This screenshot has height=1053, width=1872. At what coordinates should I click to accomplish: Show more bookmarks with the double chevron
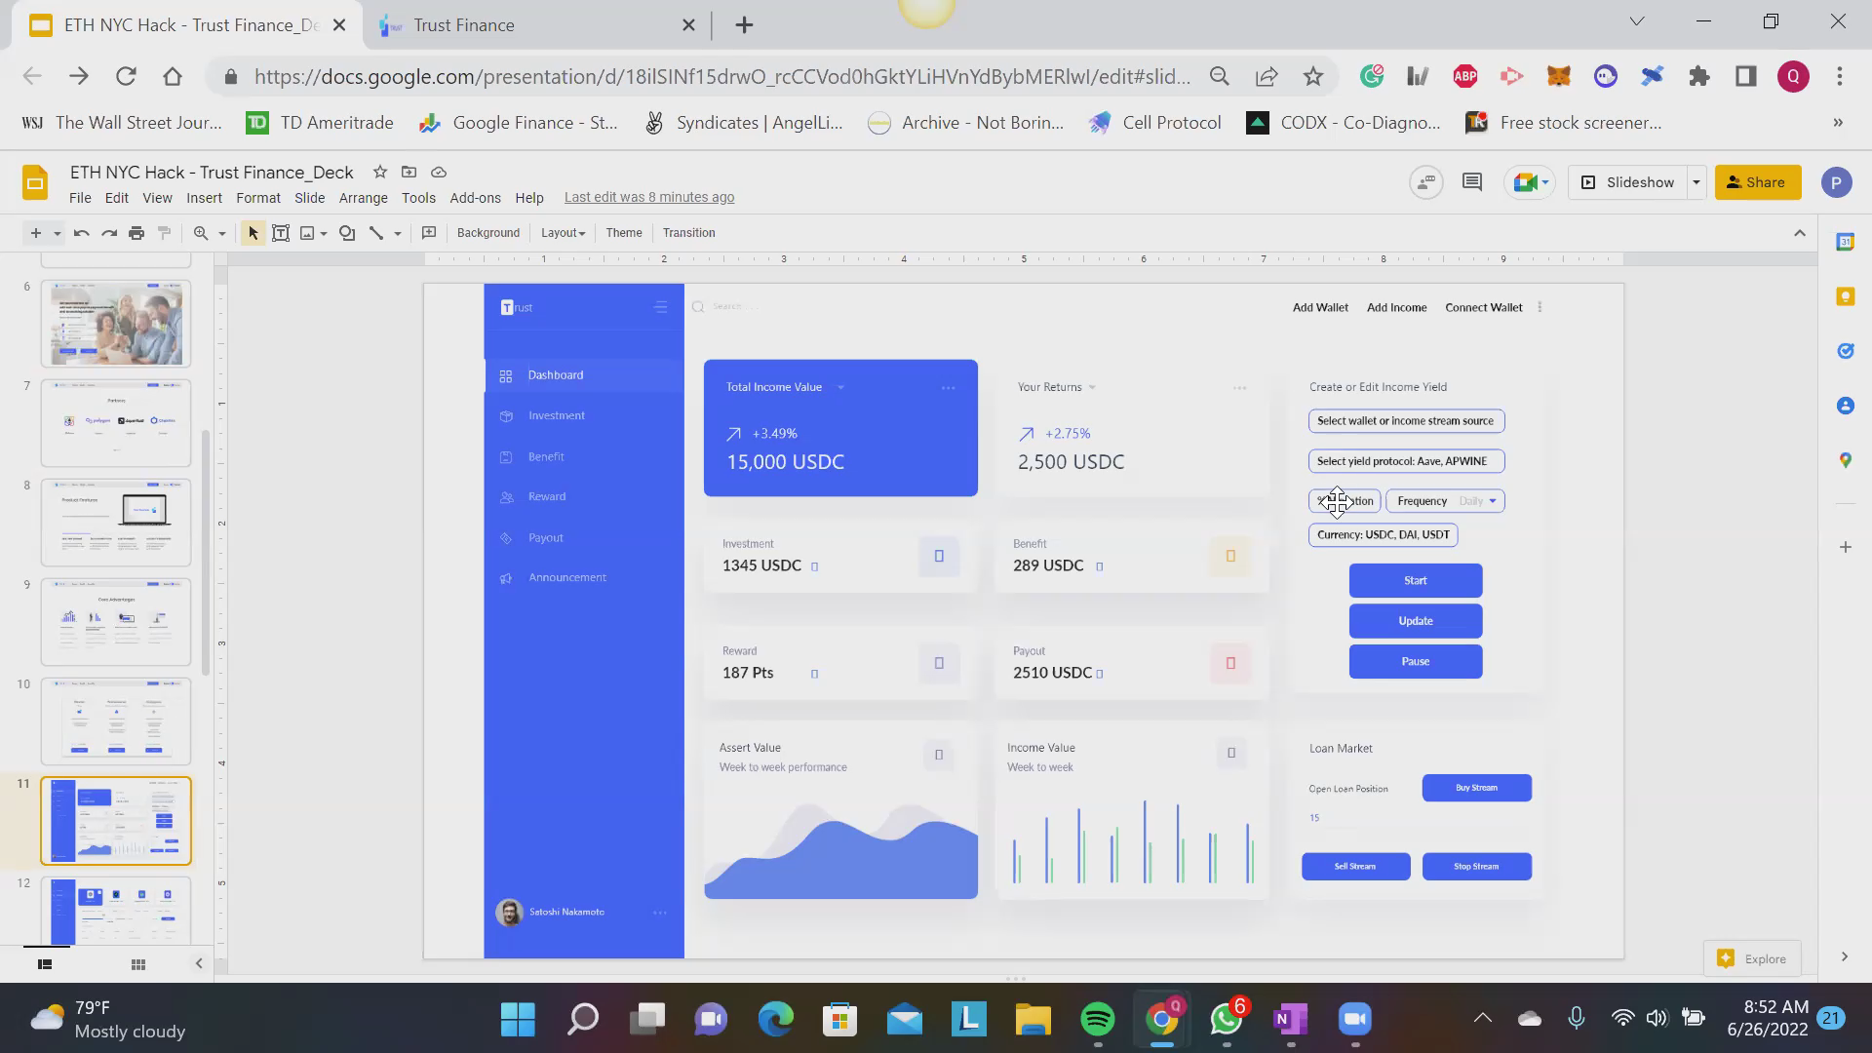click(1838, 123)
